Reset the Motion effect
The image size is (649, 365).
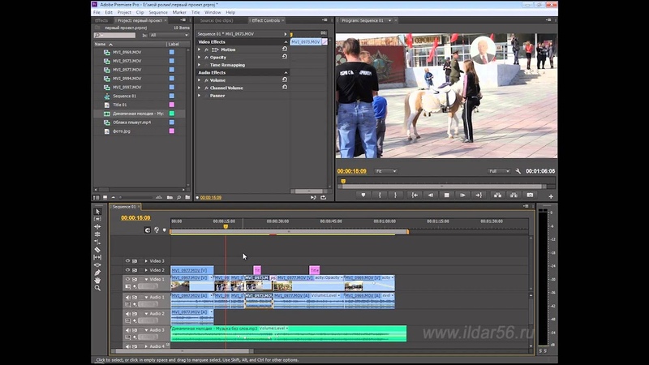(284, 49)
